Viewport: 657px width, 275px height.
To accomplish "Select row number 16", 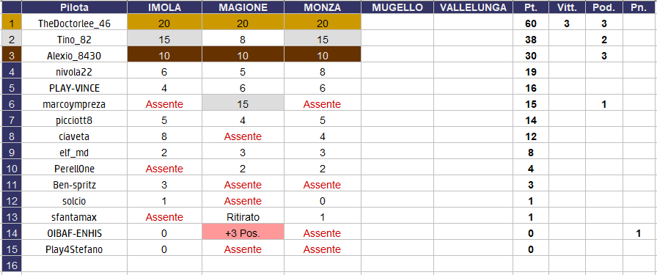I will click(x=11, y=265).
